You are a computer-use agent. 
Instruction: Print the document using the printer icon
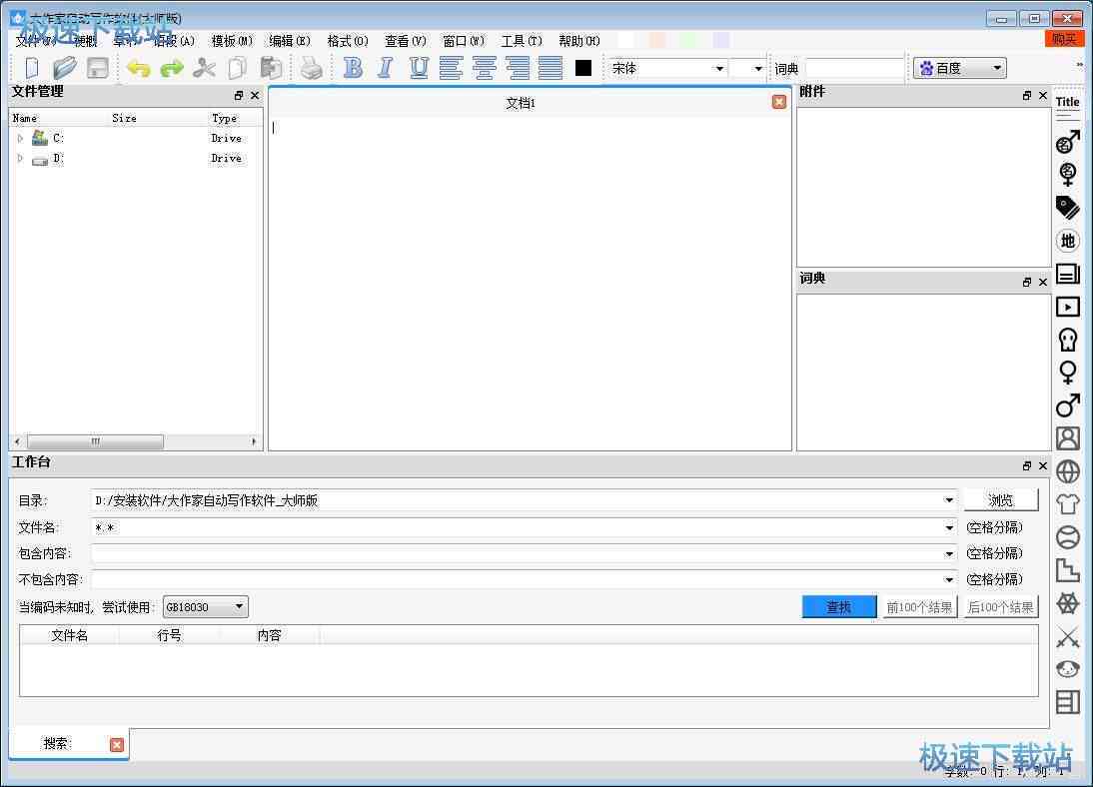(311, 68)
